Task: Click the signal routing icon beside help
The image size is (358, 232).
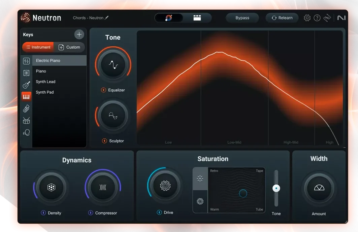Action: (327, 18)
